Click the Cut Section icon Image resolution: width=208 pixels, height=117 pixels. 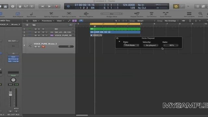(x=151, y=14)
